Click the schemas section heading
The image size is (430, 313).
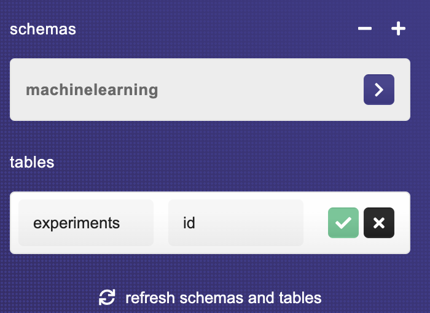pyautogui.click(x=43, y=29)
